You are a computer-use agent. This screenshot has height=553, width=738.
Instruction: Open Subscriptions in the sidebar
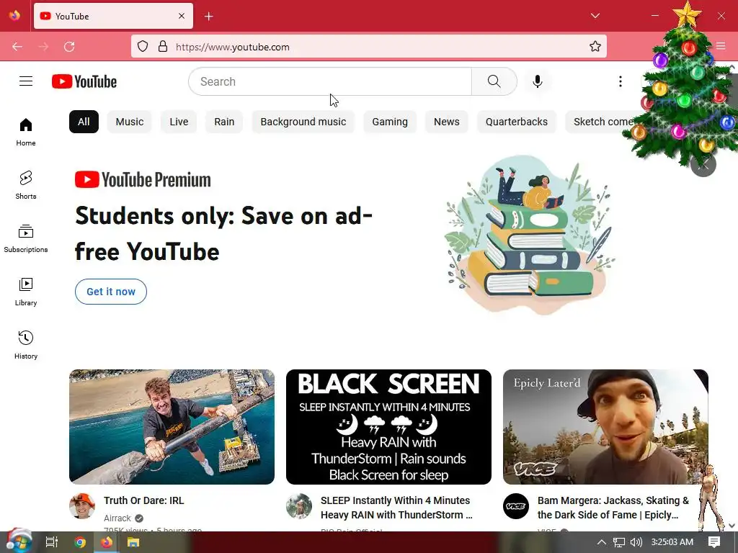(26, 238)
